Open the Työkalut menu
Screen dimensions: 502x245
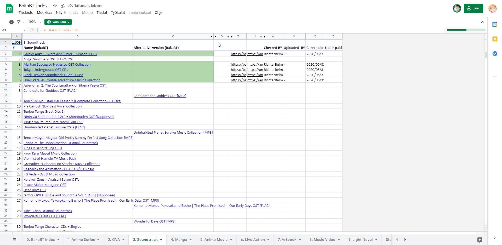[118, 13]
